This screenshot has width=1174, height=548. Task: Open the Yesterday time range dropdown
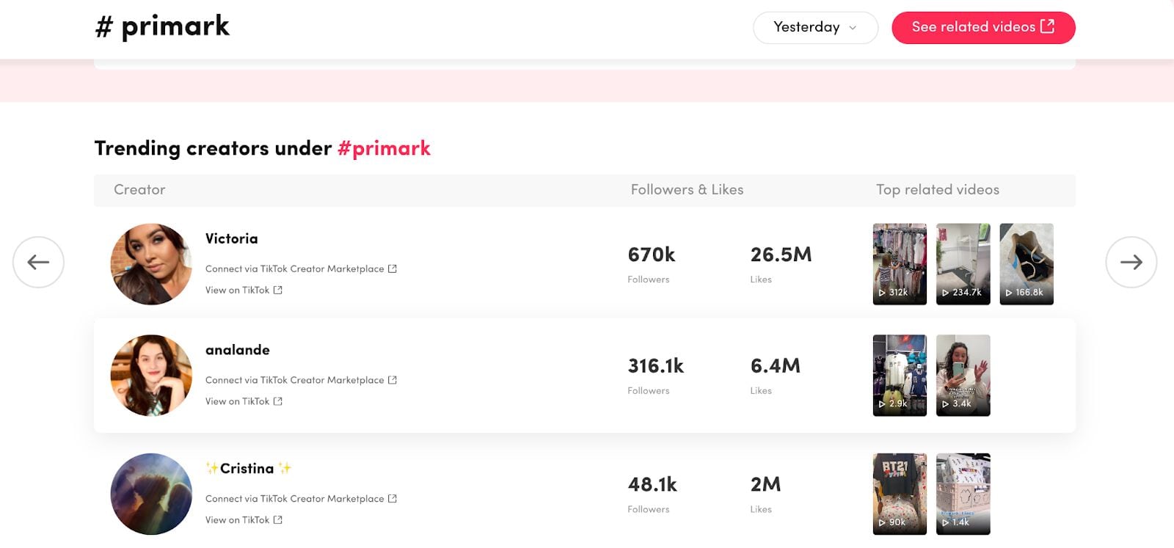click(x=815, y=27)
